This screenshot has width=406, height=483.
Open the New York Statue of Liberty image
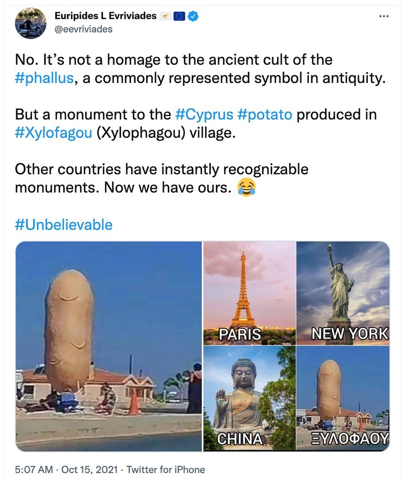(x=343, y=293)
